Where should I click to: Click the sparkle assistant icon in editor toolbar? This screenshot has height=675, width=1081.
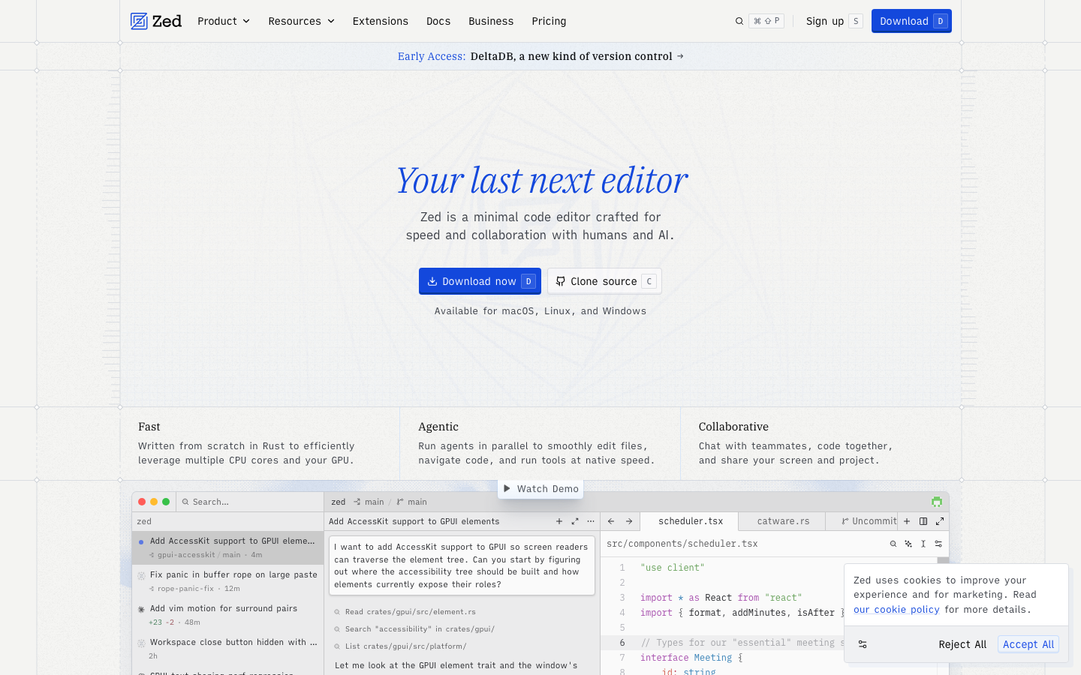908,544
